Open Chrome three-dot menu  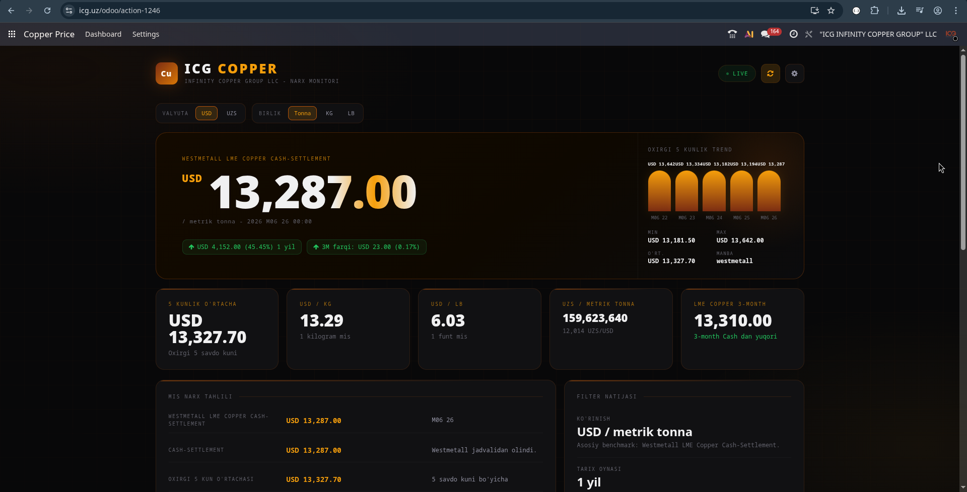pyautogui.click(x=956, y=11)
